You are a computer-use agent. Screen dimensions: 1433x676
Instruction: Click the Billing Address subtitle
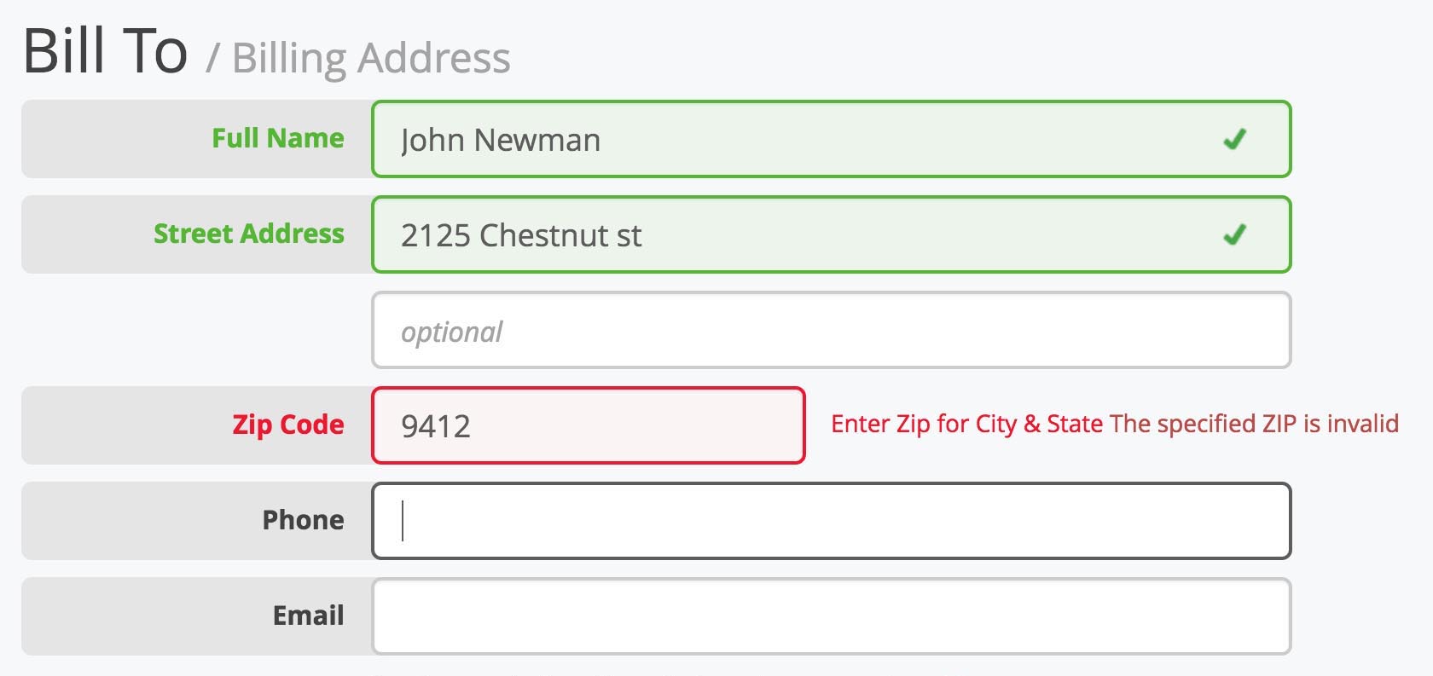373,58
